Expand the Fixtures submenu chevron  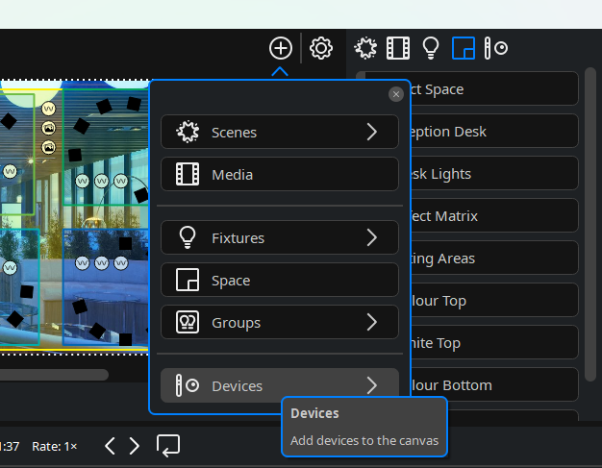click(x=372, y=237)
